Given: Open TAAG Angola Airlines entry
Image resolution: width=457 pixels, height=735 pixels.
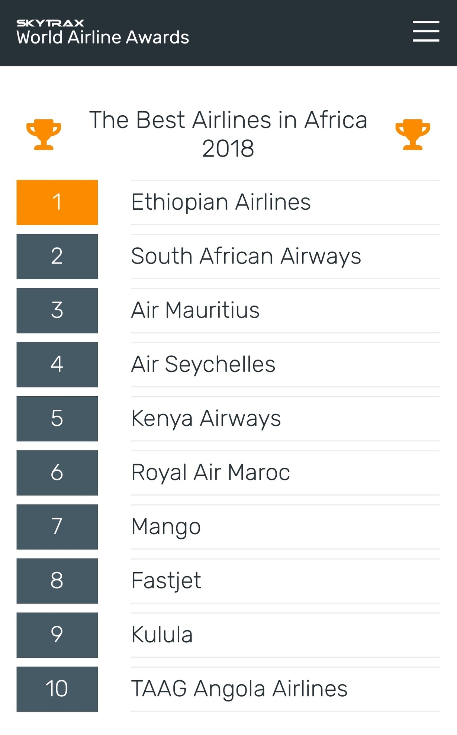Looking at the screenshot, I should coord(239,689).
